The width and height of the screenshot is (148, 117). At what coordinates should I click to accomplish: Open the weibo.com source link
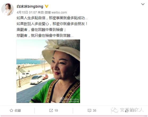click(x=59, y=12)
